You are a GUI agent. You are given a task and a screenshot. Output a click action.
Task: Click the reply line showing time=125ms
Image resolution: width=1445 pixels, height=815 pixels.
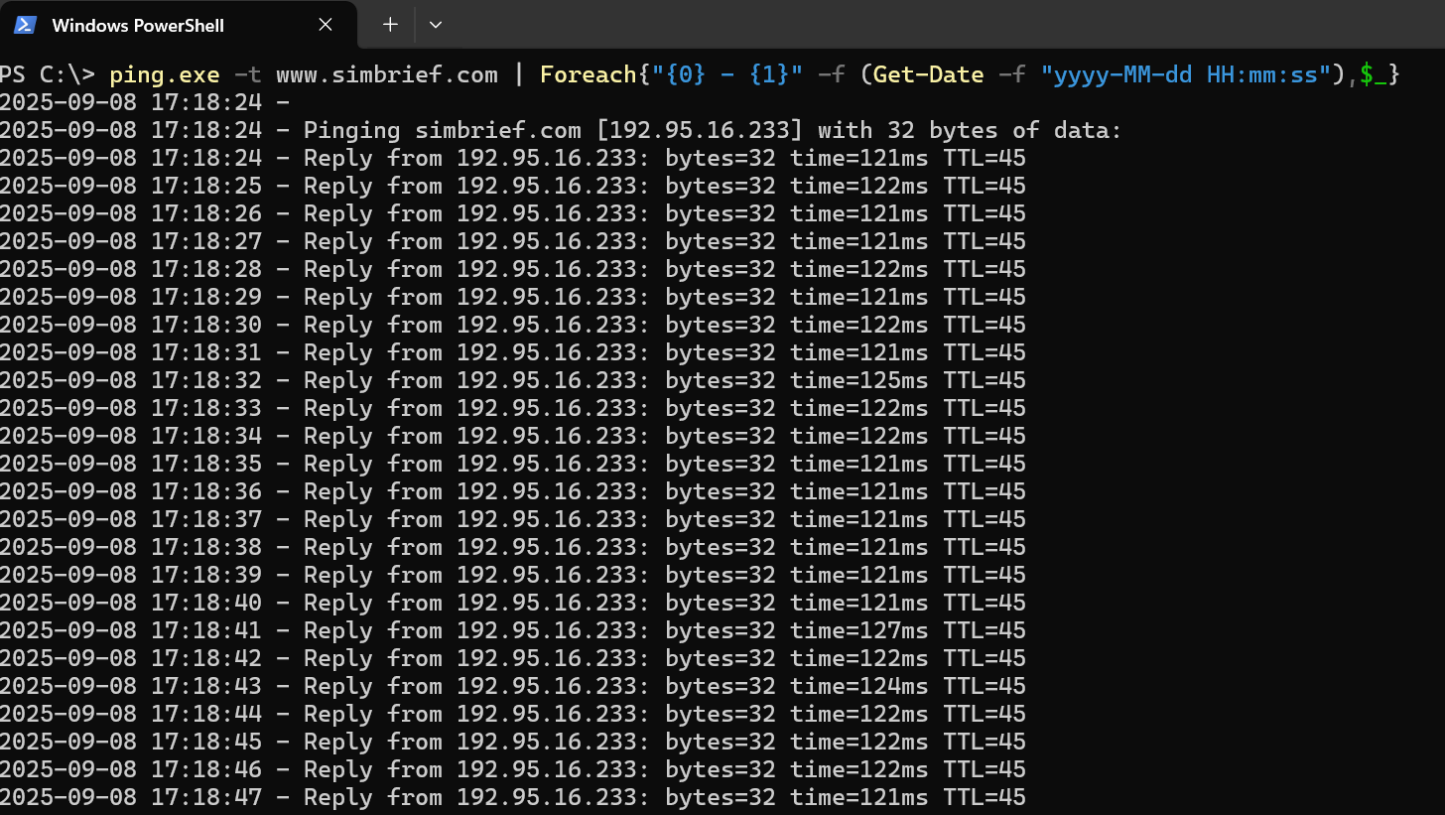pyautogui.click(x=513, y=380)
